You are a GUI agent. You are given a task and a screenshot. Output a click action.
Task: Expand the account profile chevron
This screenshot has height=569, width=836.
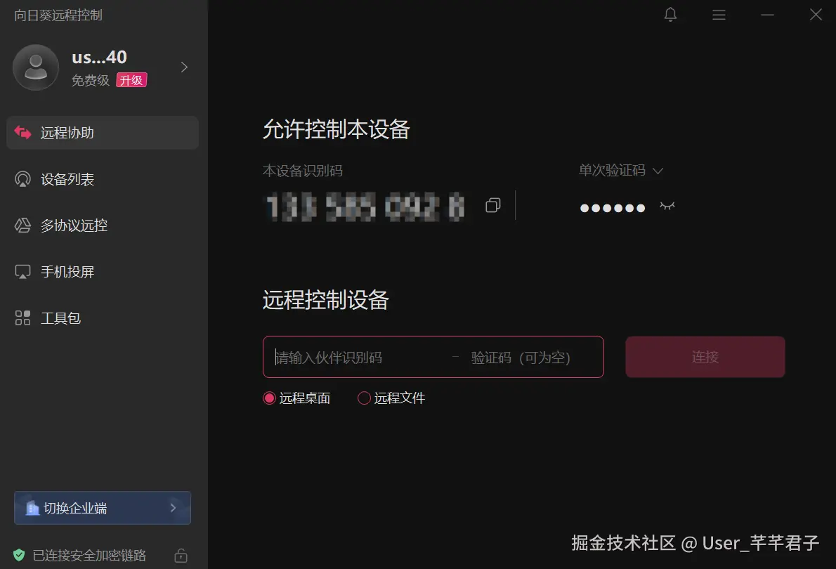tap(184, 67)
